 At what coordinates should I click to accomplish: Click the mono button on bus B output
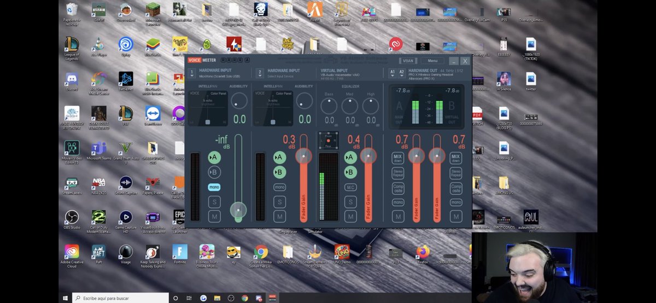[456, 202]
